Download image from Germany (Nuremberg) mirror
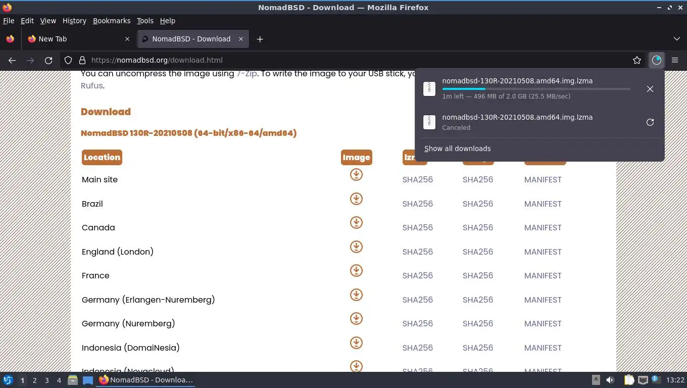687x388 pixels. 356,319
